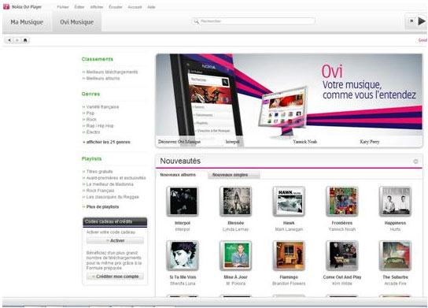The image size is (428, 308).
Task: Click the Brandon Flowers artist name
Action: pyautogui.click(x=289, y=284)
